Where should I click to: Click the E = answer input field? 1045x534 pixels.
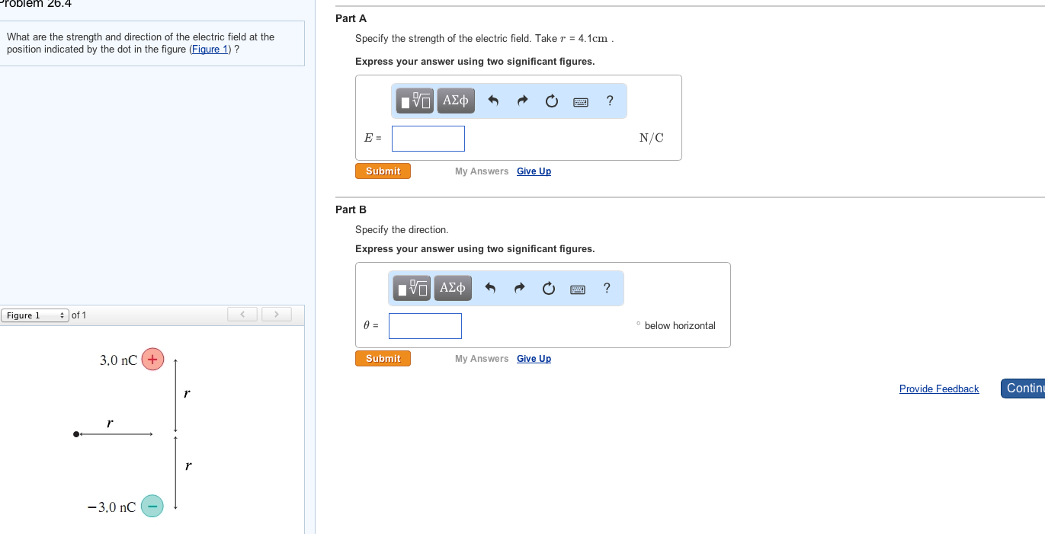click(428, 139)
